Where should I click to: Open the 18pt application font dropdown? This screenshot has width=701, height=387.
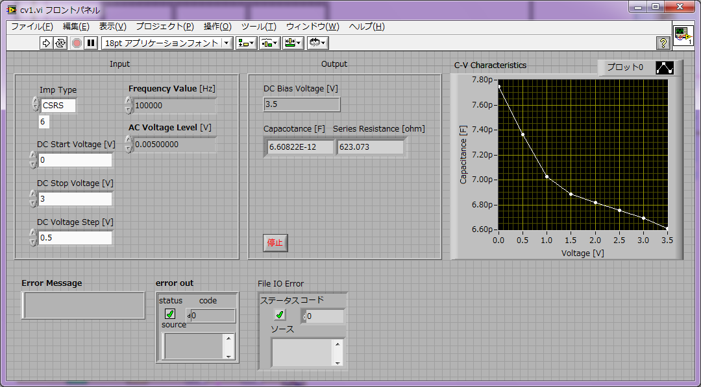point(167,43)
